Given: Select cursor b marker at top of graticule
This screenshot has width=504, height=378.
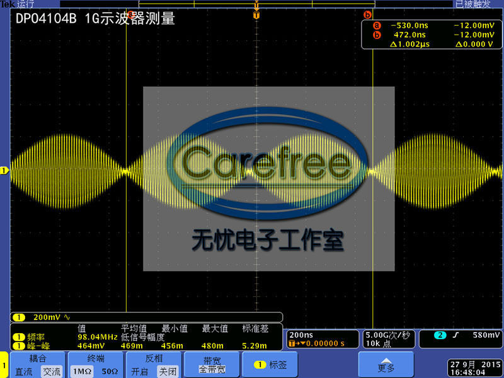Looking at the screenshot, I should [x=367, y=14].
